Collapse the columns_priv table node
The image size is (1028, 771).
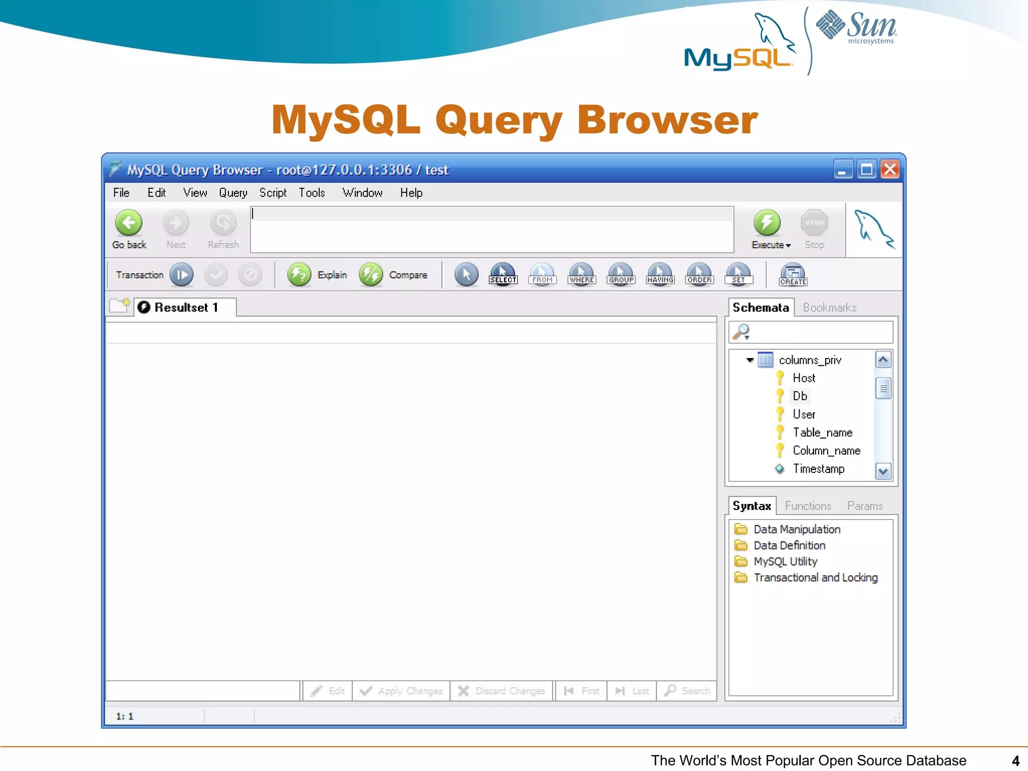pos(750,360)
